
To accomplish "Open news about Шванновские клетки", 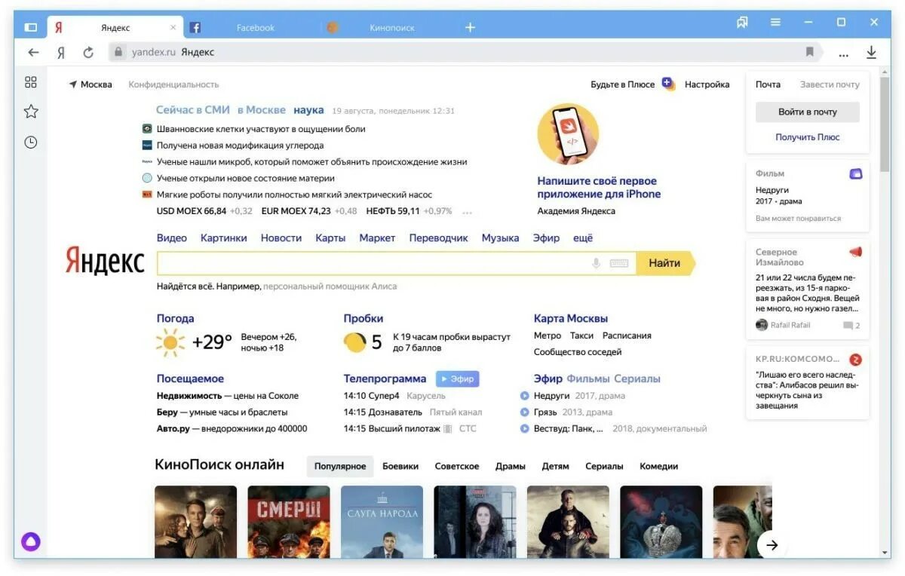I will 261,129.
